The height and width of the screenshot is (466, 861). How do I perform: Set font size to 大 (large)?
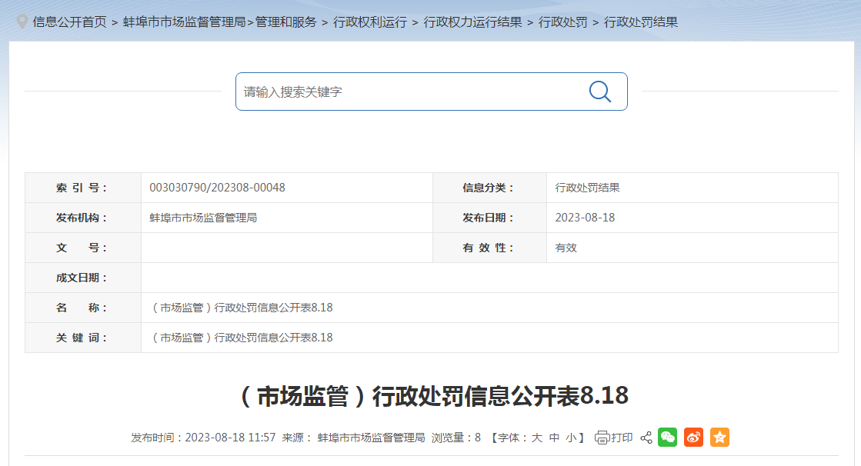coord(537,438)
